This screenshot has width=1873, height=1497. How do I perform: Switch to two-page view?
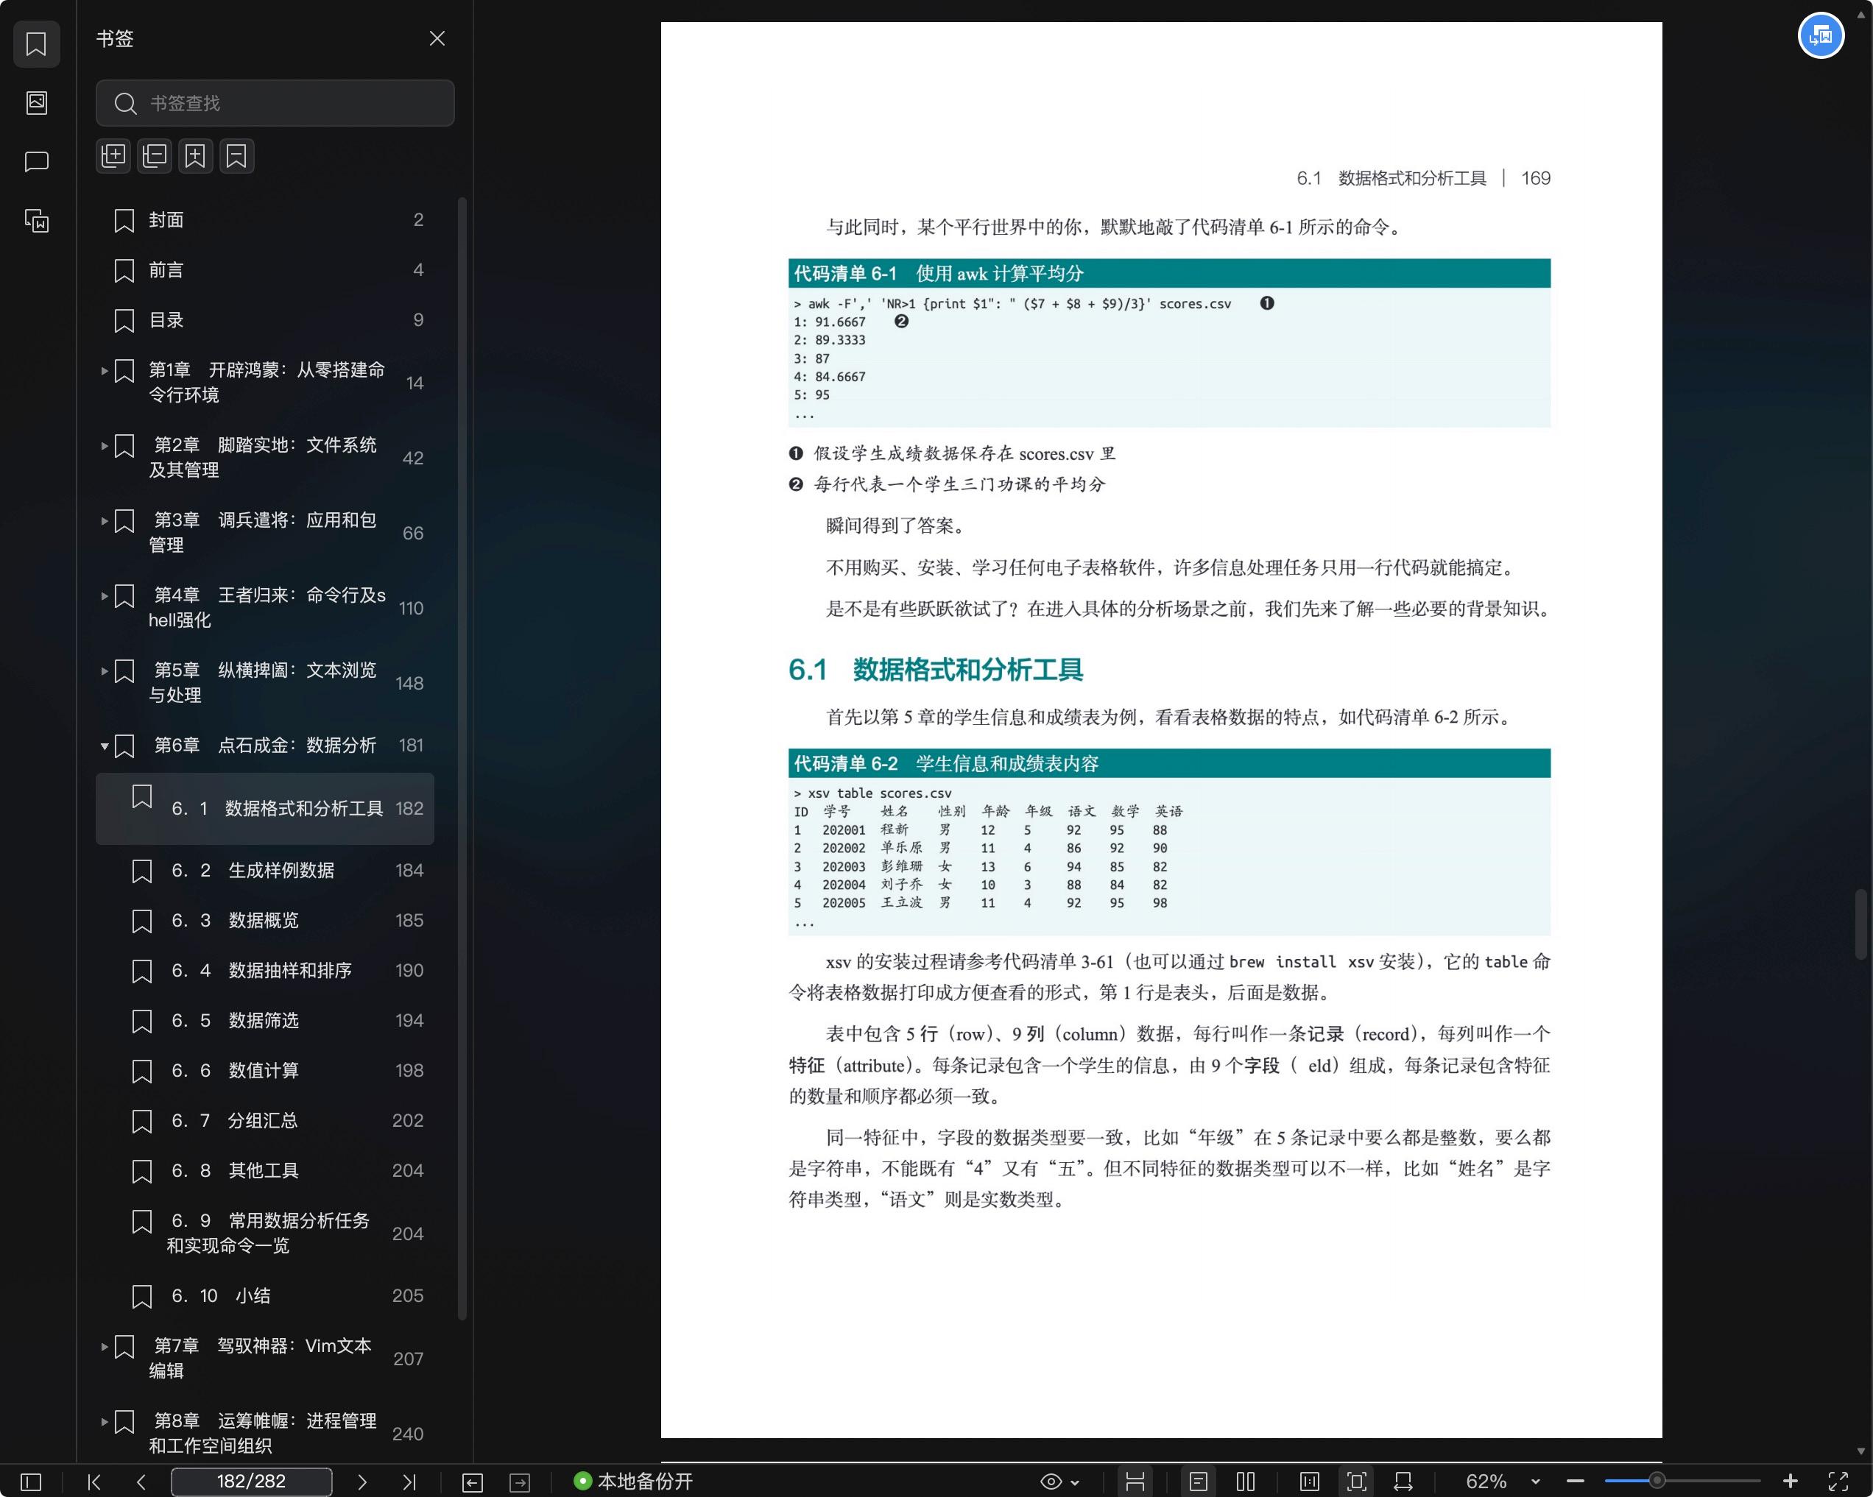tap(1246, 1482)
